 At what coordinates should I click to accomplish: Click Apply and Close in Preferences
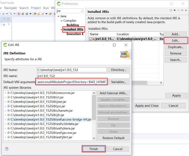[147, 106]
